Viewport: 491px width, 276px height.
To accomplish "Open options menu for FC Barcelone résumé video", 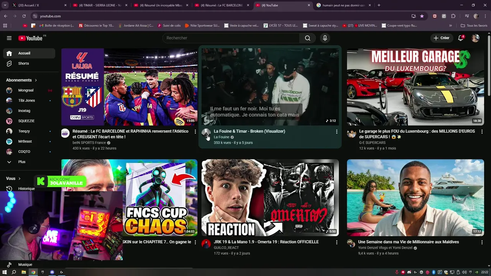I will click(195, 131).
